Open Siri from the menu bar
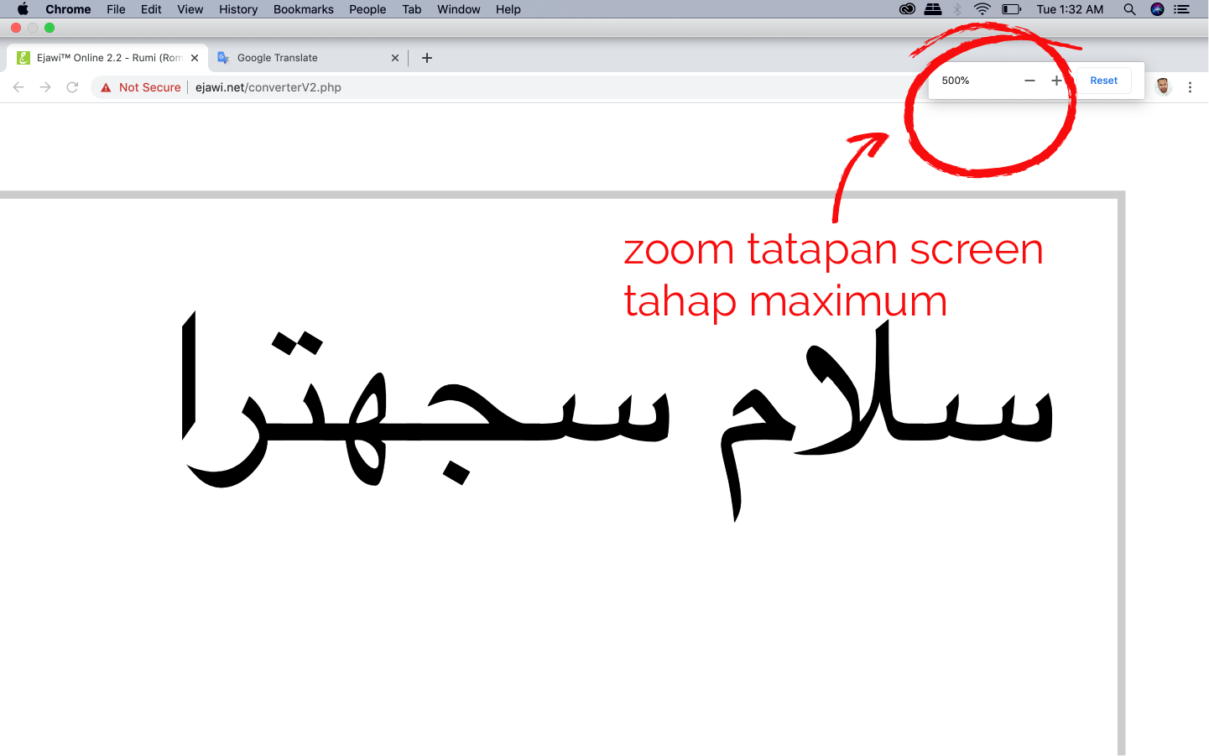 pos(1157,9)
